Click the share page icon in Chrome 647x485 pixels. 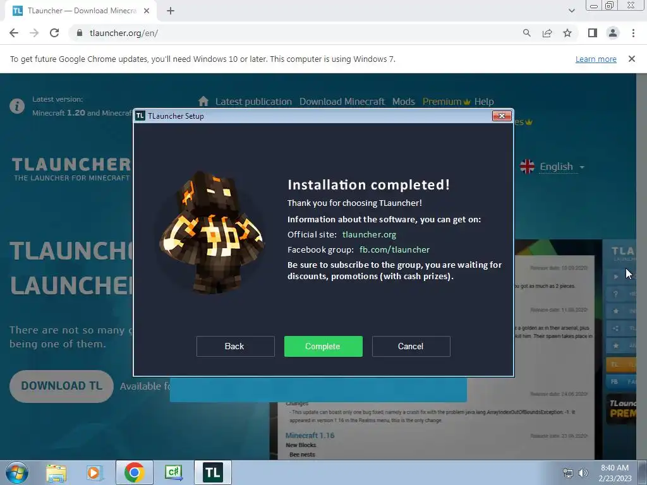(x=547, y=33)
